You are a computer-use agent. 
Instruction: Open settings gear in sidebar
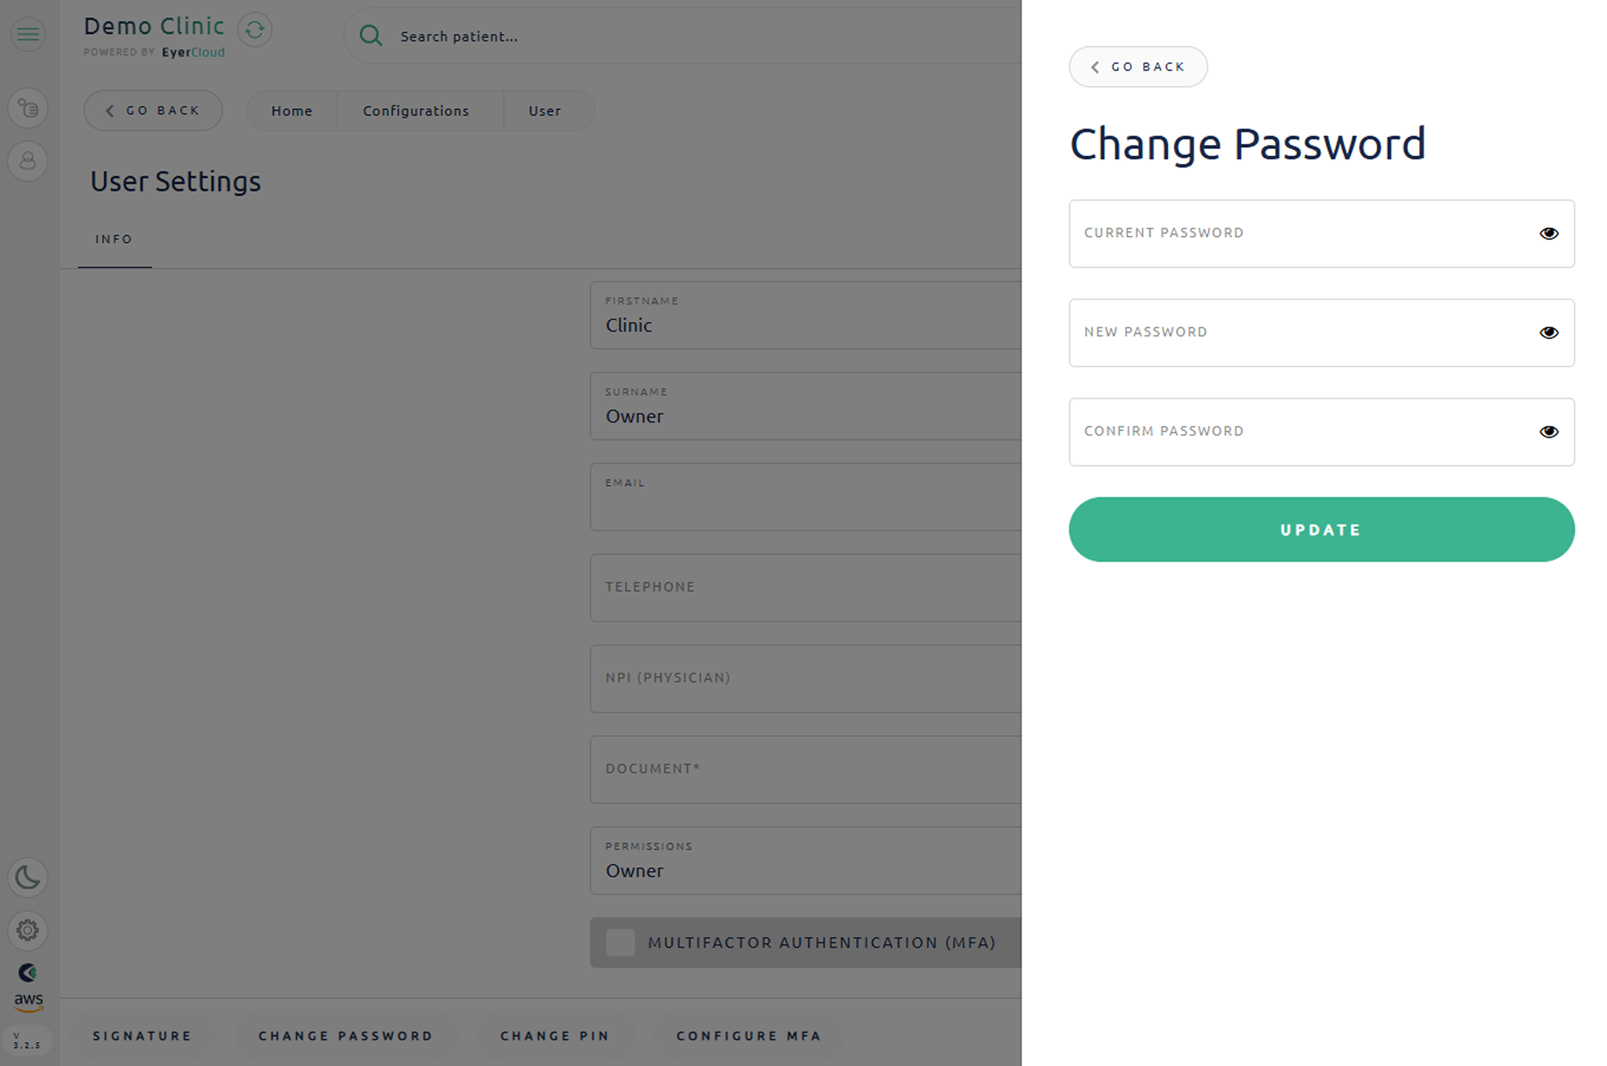pyautogui.click(x=28, y=930)
